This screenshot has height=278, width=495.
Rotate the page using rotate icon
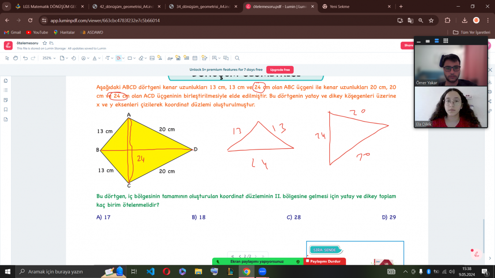74,58
